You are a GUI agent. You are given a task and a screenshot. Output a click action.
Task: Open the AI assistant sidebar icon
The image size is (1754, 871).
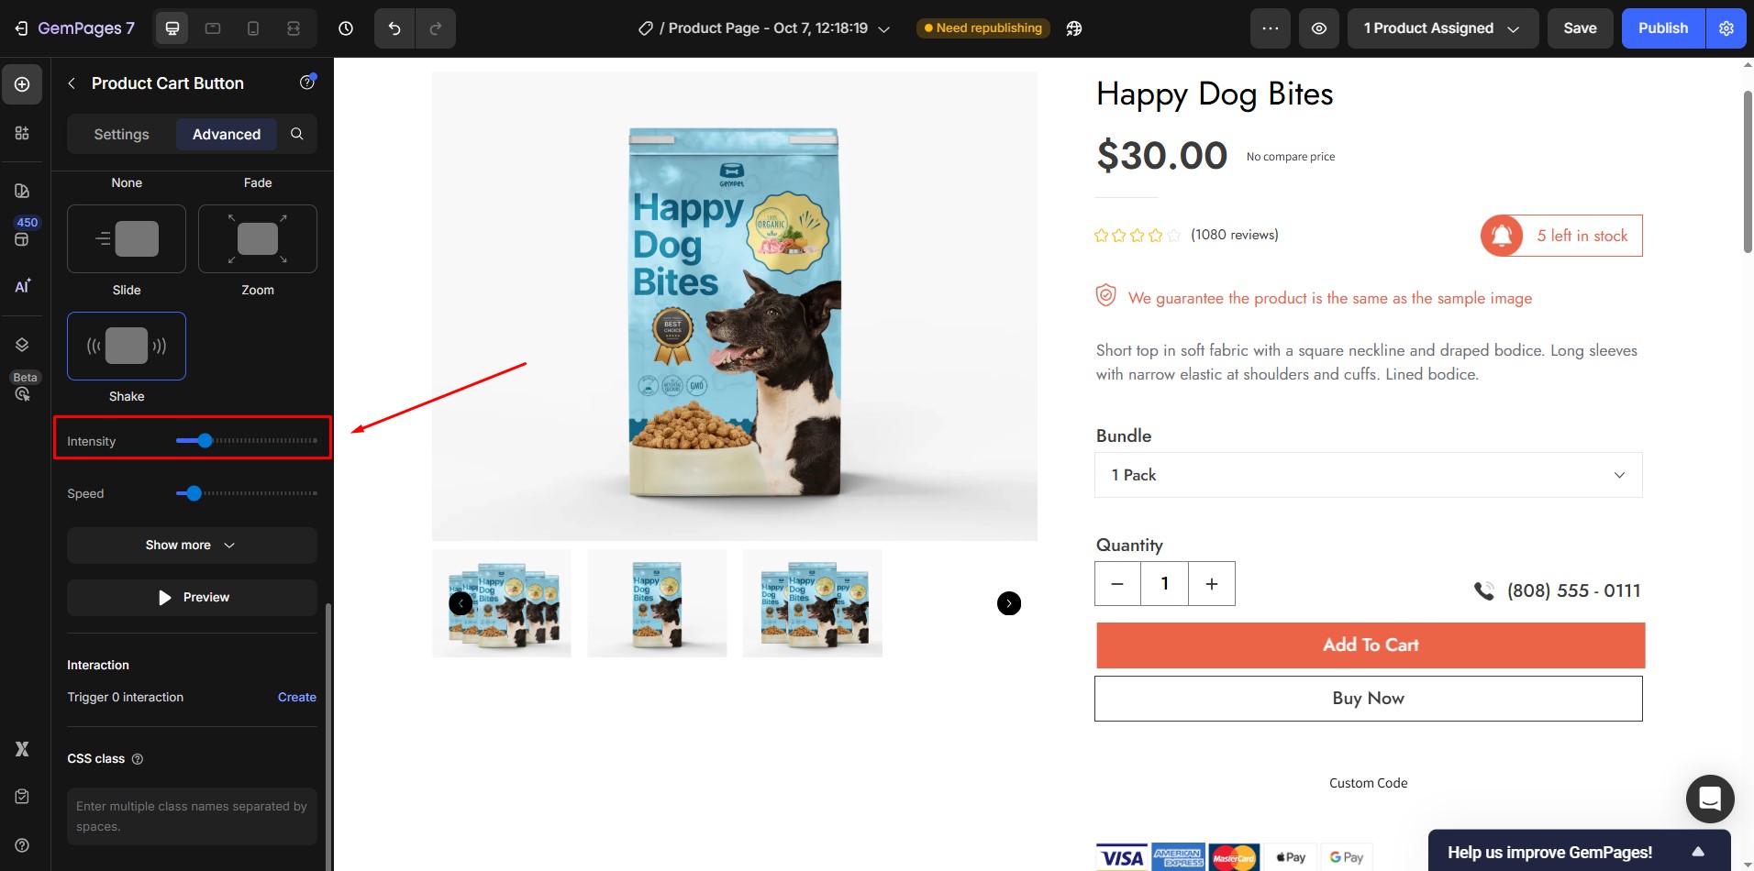point(22,286)
